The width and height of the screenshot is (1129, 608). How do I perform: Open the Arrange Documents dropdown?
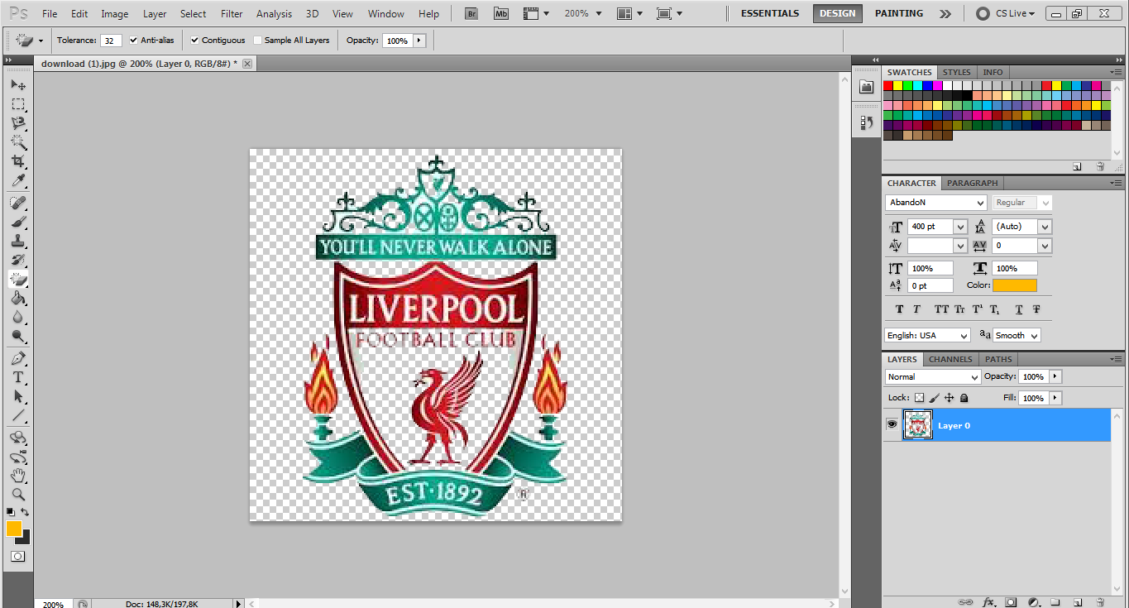[x=629, y=13]
